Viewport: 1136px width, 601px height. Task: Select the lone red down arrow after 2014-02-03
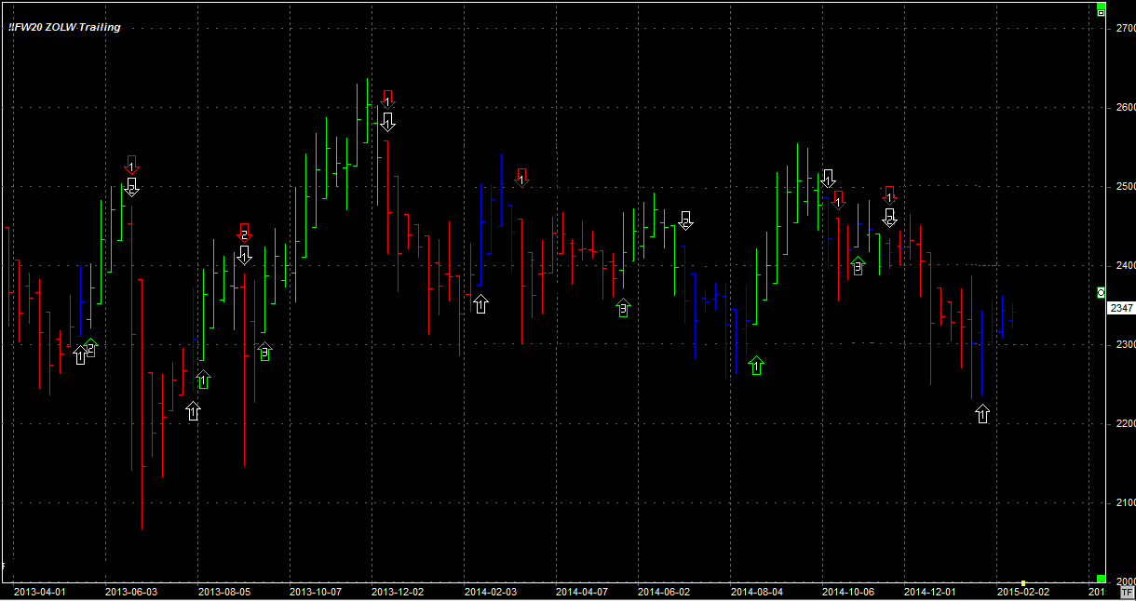coord(521,177)
